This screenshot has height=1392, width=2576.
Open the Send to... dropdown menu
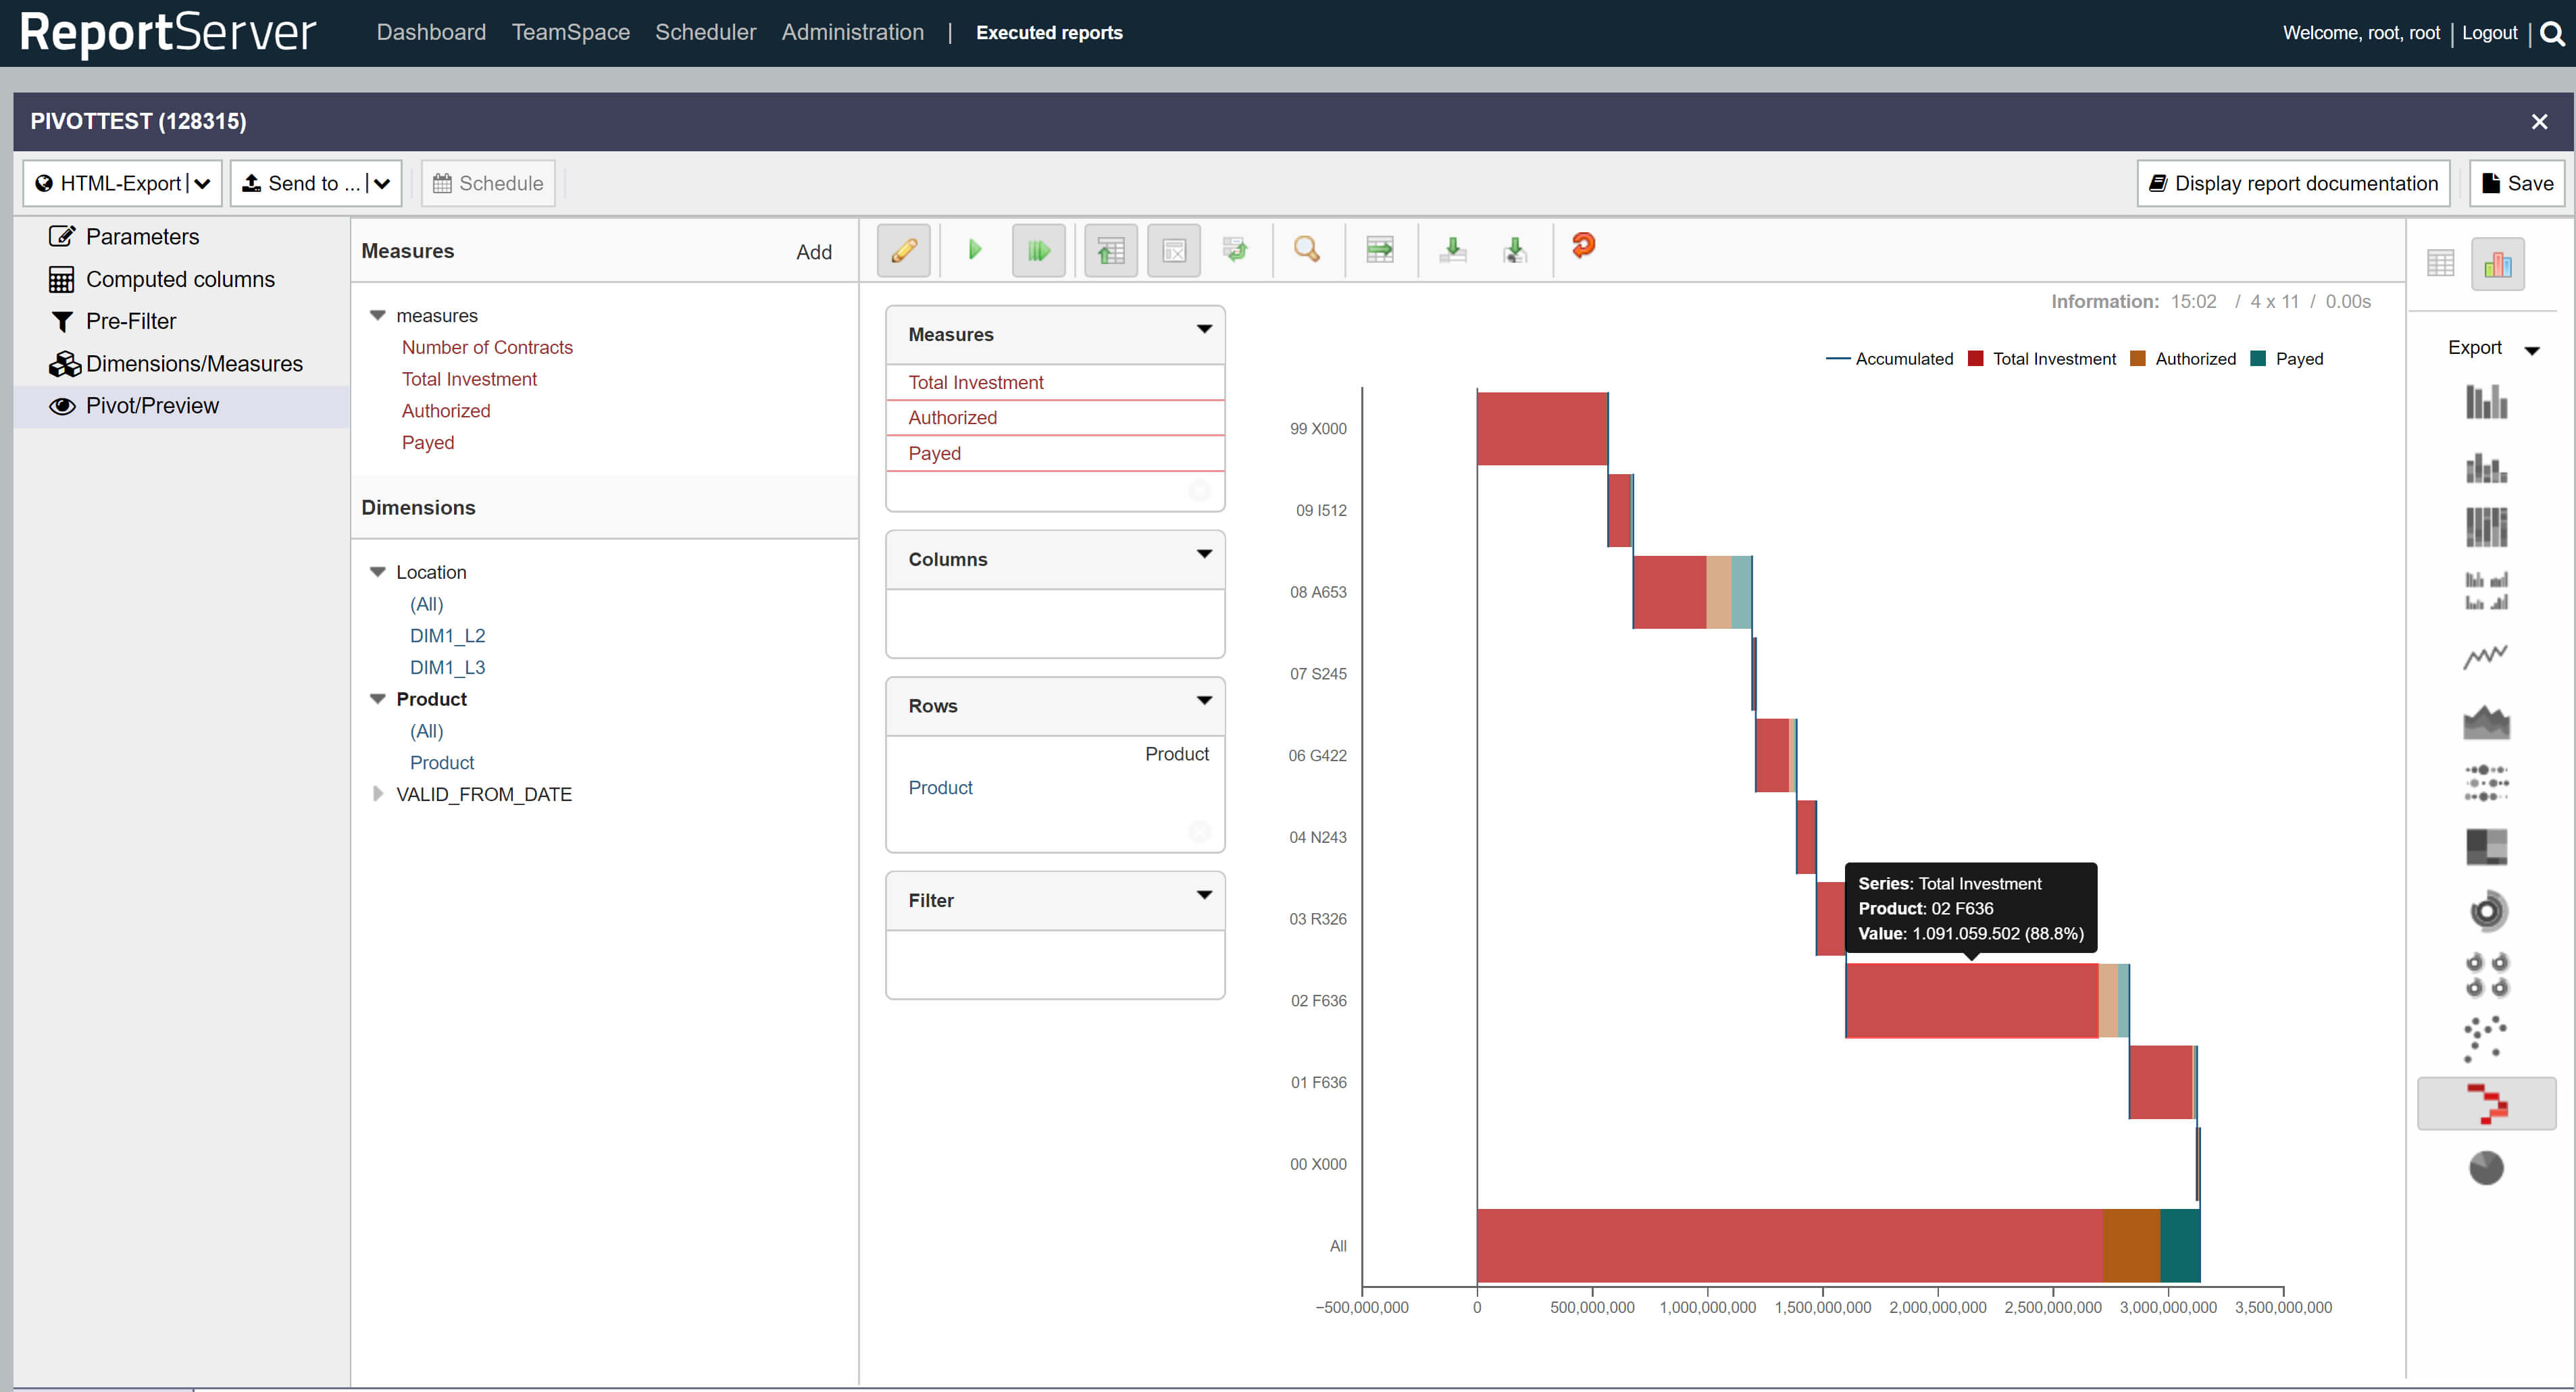(384, 184)
